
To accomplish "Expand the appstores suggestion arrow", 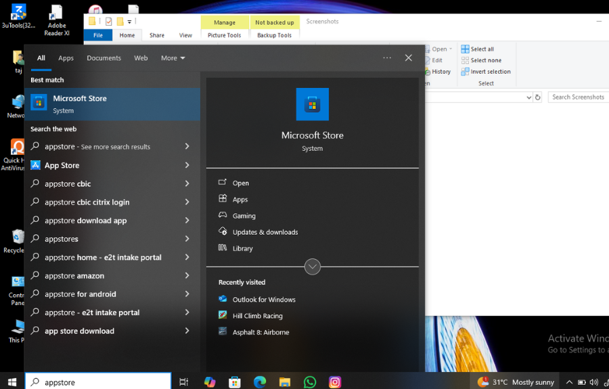I will (x=187, y=238).
